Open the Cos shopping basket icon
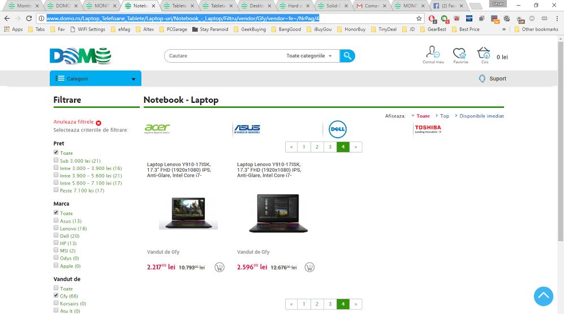The image size is (564, 314). pyautogui.click(x=484, y=55)
